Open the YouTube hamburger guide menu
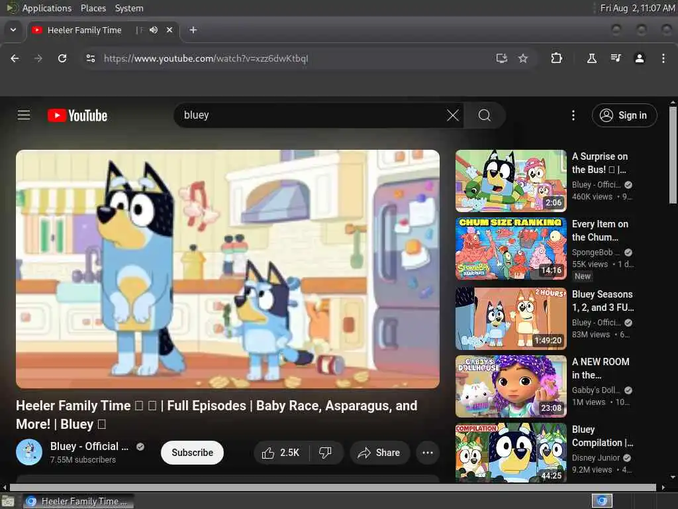The height and width of the screenshot is (509, 678). pos(24,115)
